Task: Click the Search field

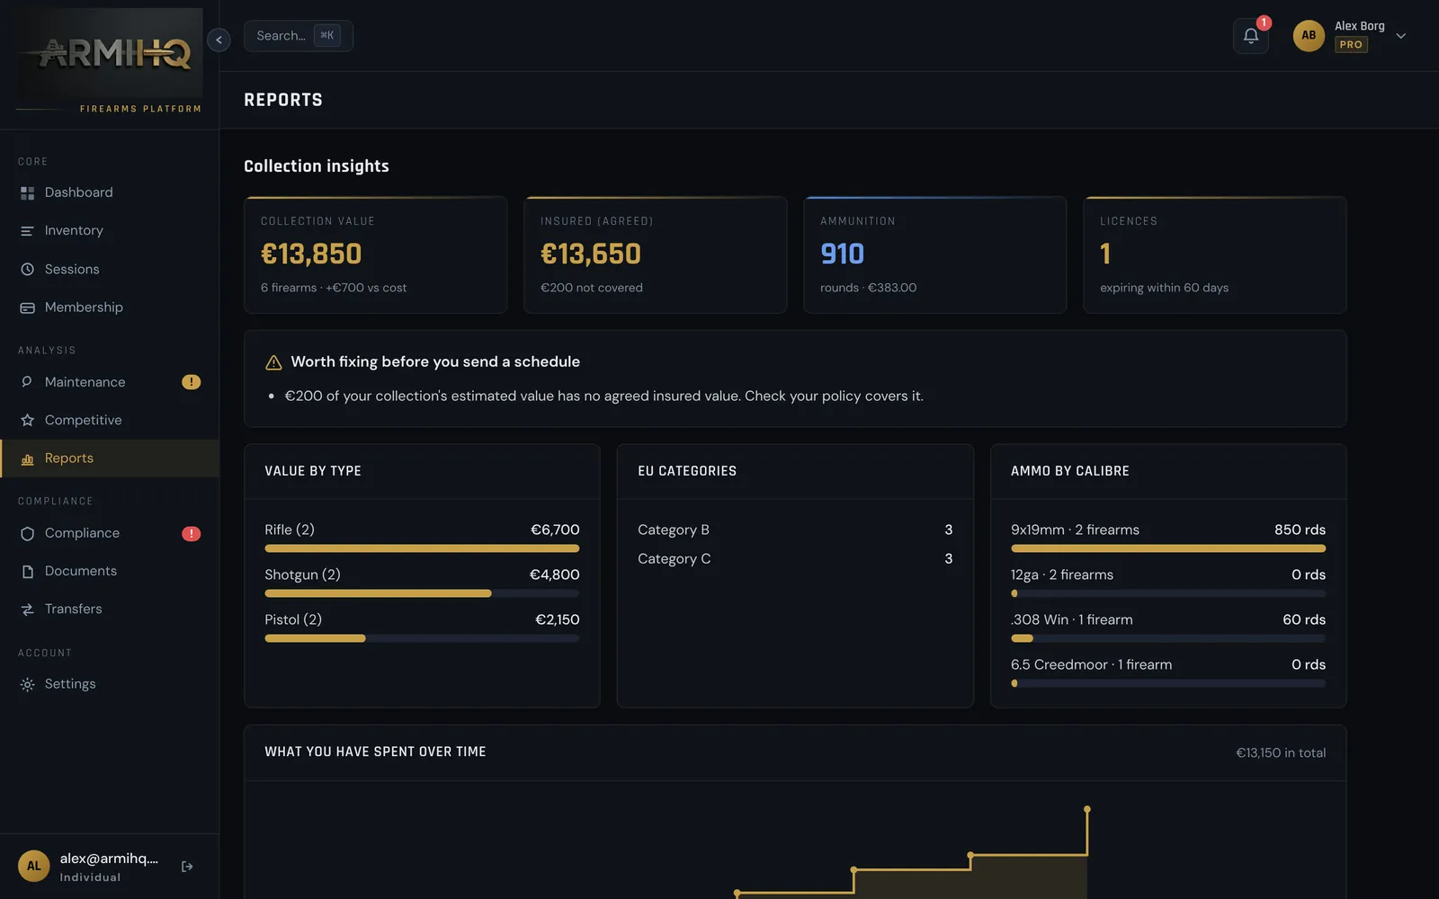Action: coord(298,36)
